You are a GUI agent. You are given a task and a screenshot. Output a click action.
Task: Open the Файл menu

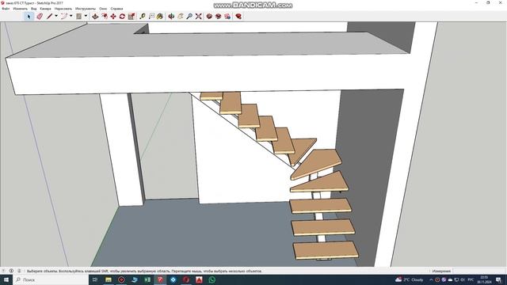(x=6, y=9)
